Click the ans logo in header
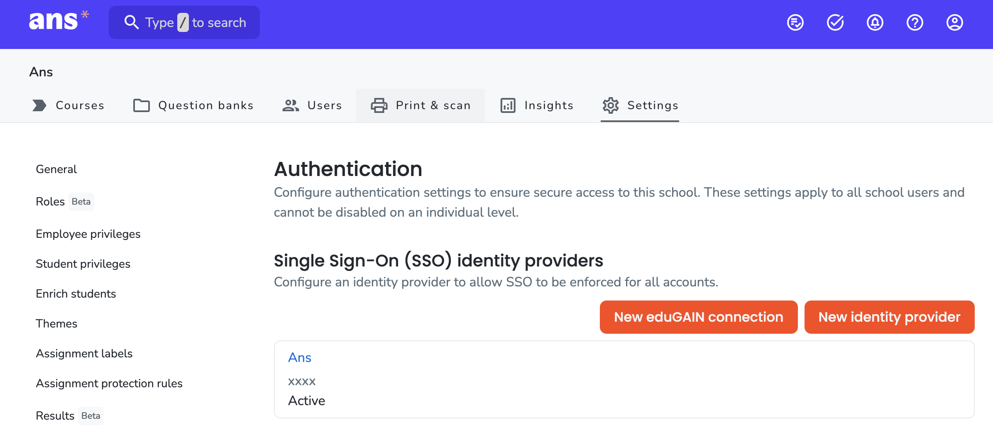 59,21
